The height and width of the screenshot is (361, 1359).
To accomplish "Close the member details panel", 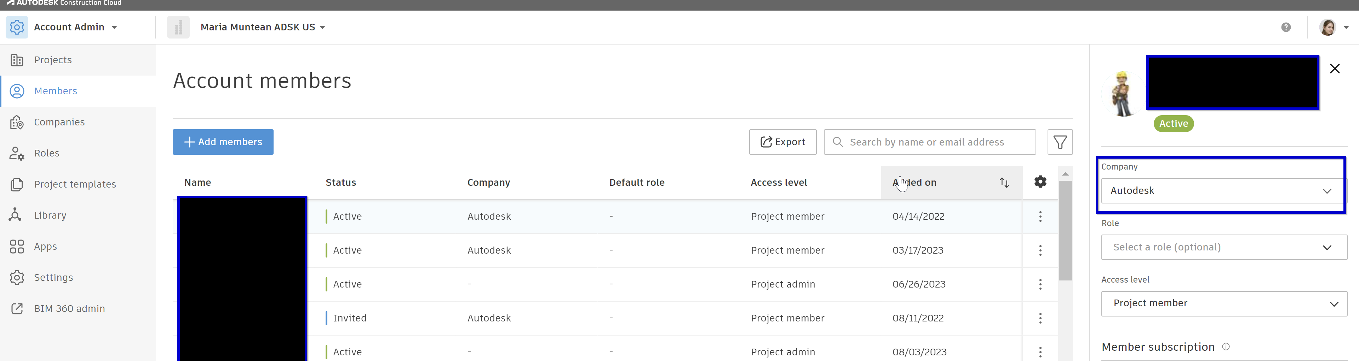I will click(1334, 69).
